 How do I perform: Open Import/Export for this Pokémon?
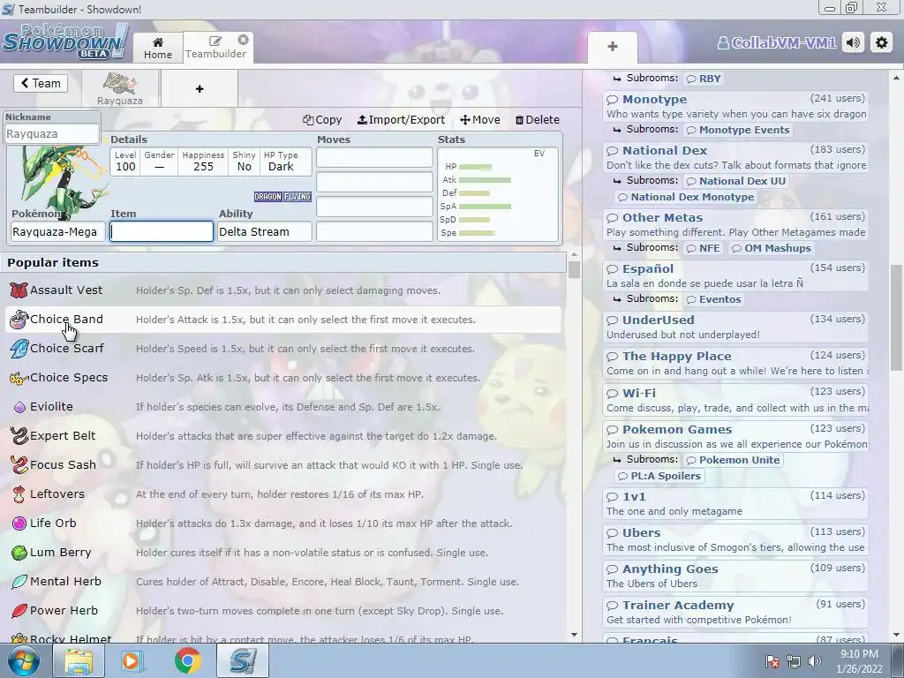tap(402, 119)
